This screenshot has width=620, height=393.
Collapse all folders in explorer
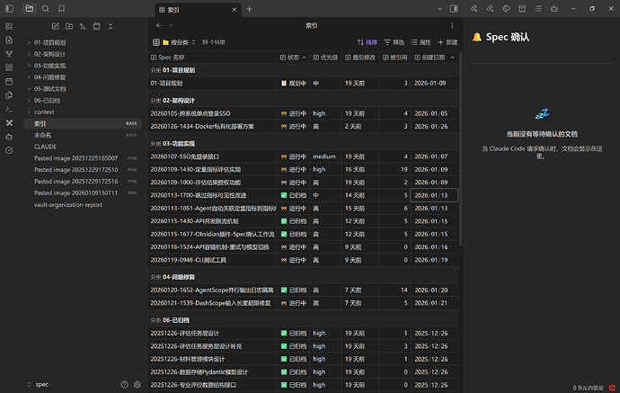111,26
